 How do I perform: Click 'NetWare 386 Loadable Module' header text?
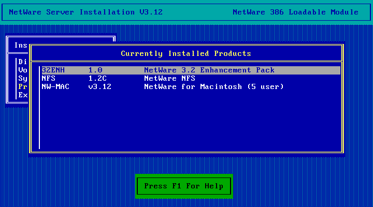[295, 12]
